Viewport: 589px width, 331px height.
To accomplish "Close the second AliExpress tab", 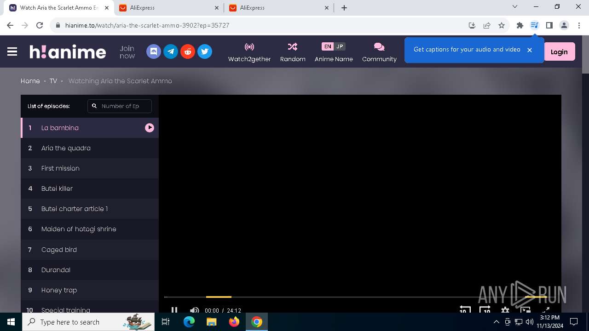I will 327,8.
